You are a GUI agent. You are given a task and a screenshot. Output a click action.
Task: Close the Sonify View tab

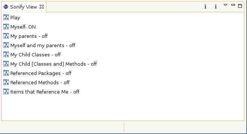click(42, 7)
